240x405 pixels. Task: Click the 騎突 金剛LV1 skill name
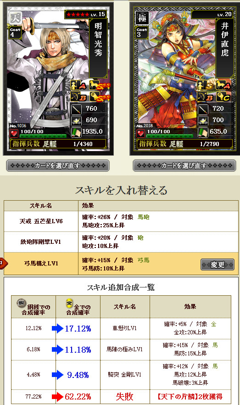tap(125, 375)
